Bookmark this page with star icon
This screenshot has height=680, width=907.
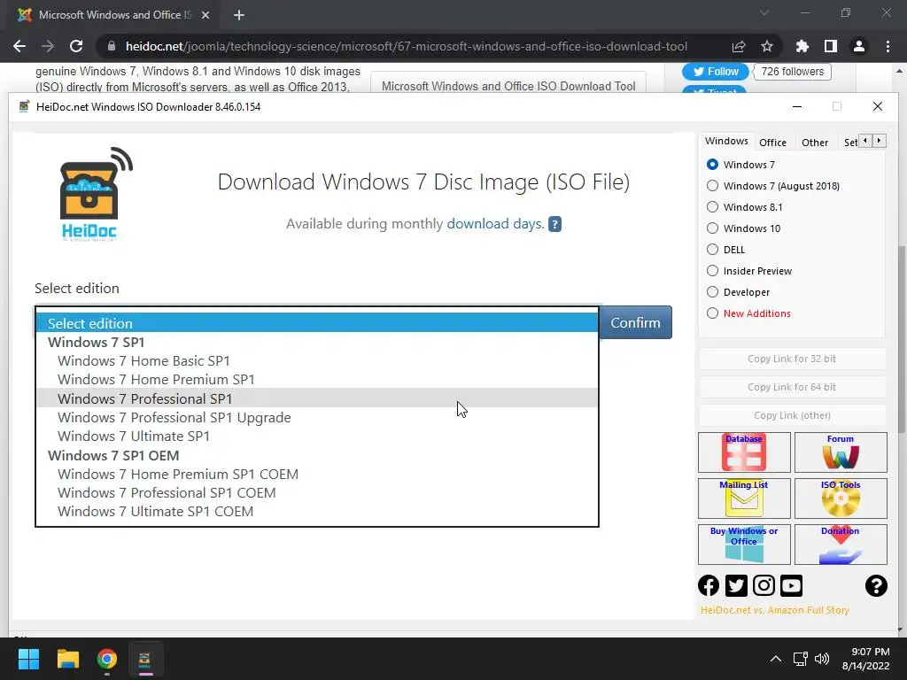767,46
